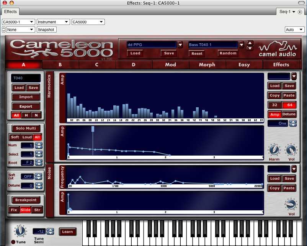Screen dimensions: 307x246
Task: Open the Instrument type dropdown
Action: click(53, 22)
